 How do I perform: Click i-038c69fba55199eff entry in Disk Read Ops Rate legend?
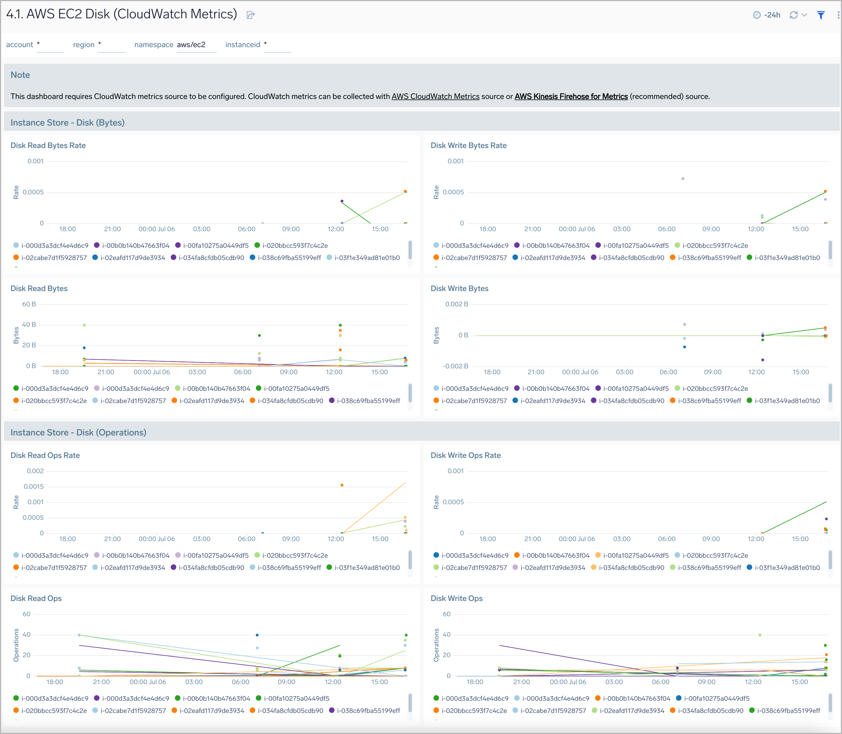[x=285, y=568]
